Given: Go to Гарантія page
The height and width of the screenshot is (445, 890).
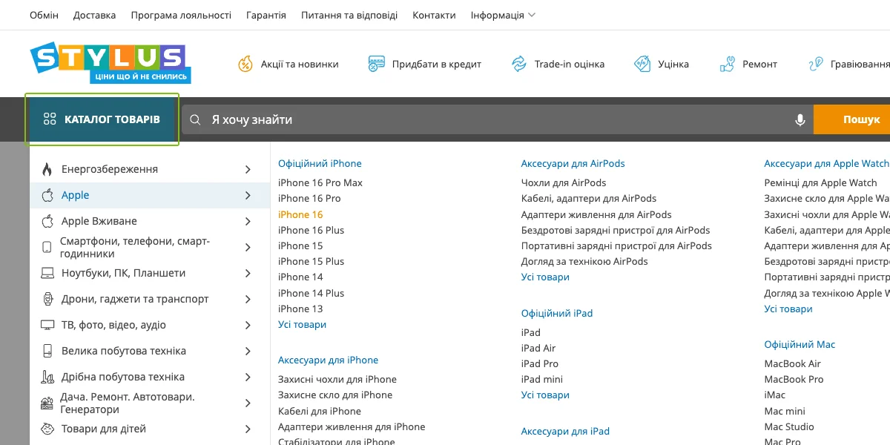Looking at the screenshot, I should coord(266,15).
